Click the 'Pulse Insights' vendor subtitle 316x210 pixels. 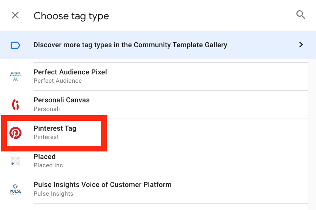click(54, 194)
